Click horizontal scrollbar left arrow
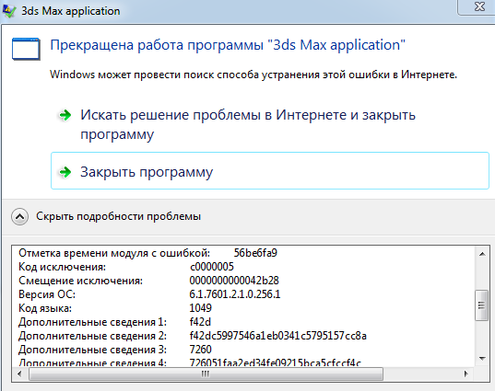The width and height of the screenshot is (495, 391). 19,374
